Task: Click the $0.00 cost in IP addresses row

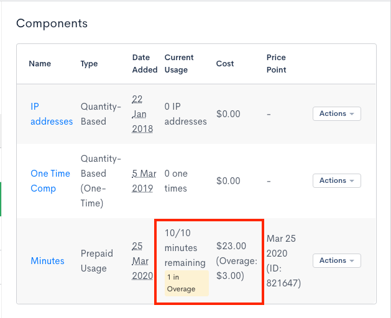Action: click(228, 114)
